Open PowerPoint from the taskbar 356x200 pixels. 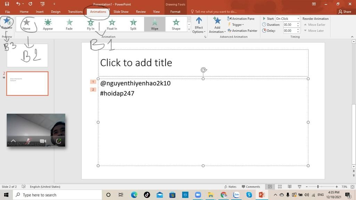tap(262, 195)
